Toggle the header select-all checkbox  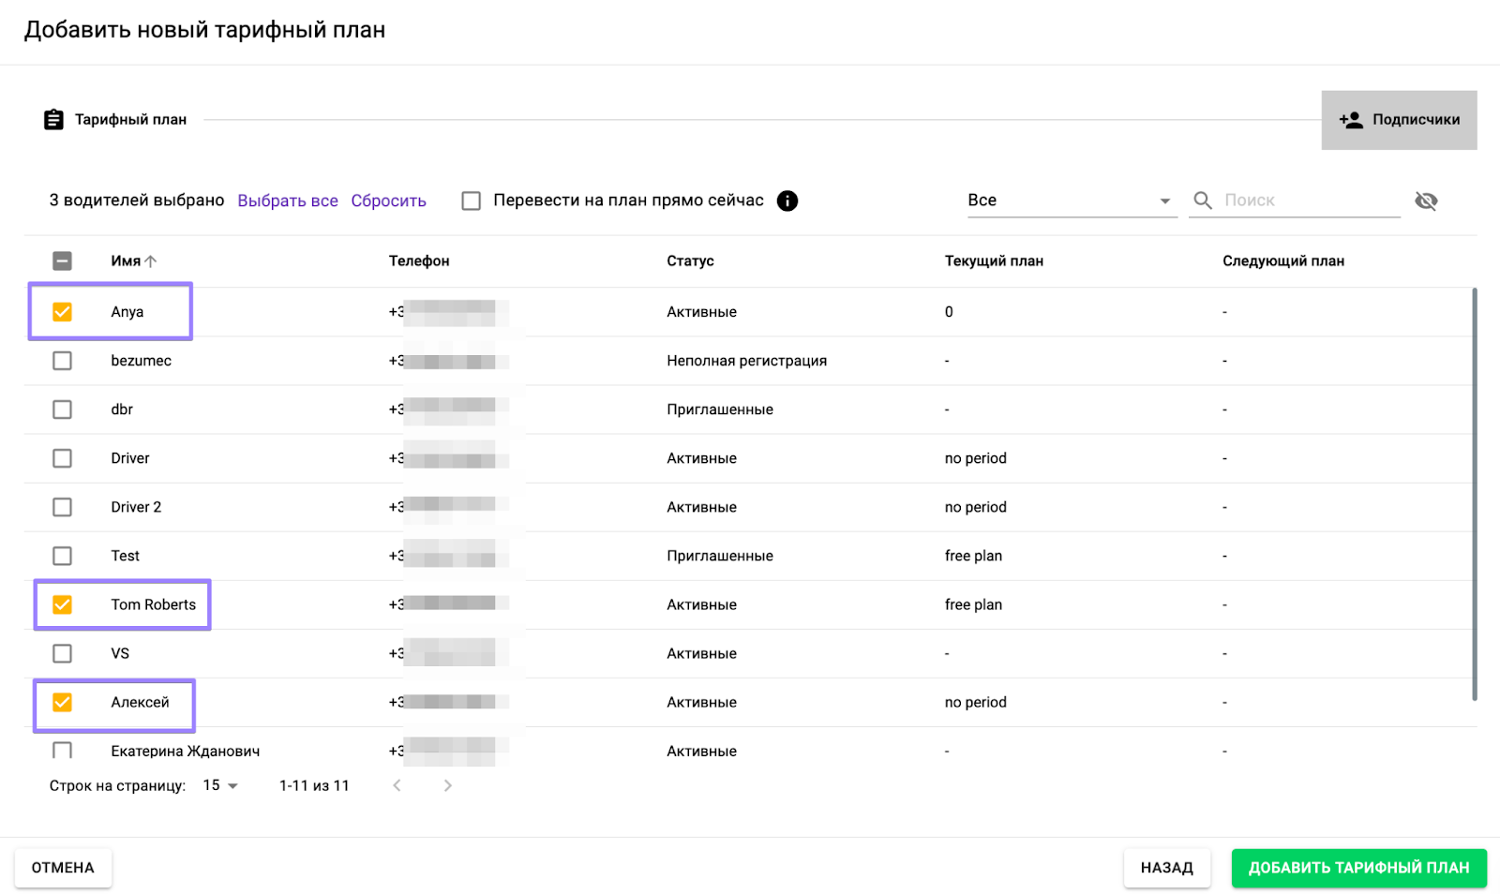point(62,261)
